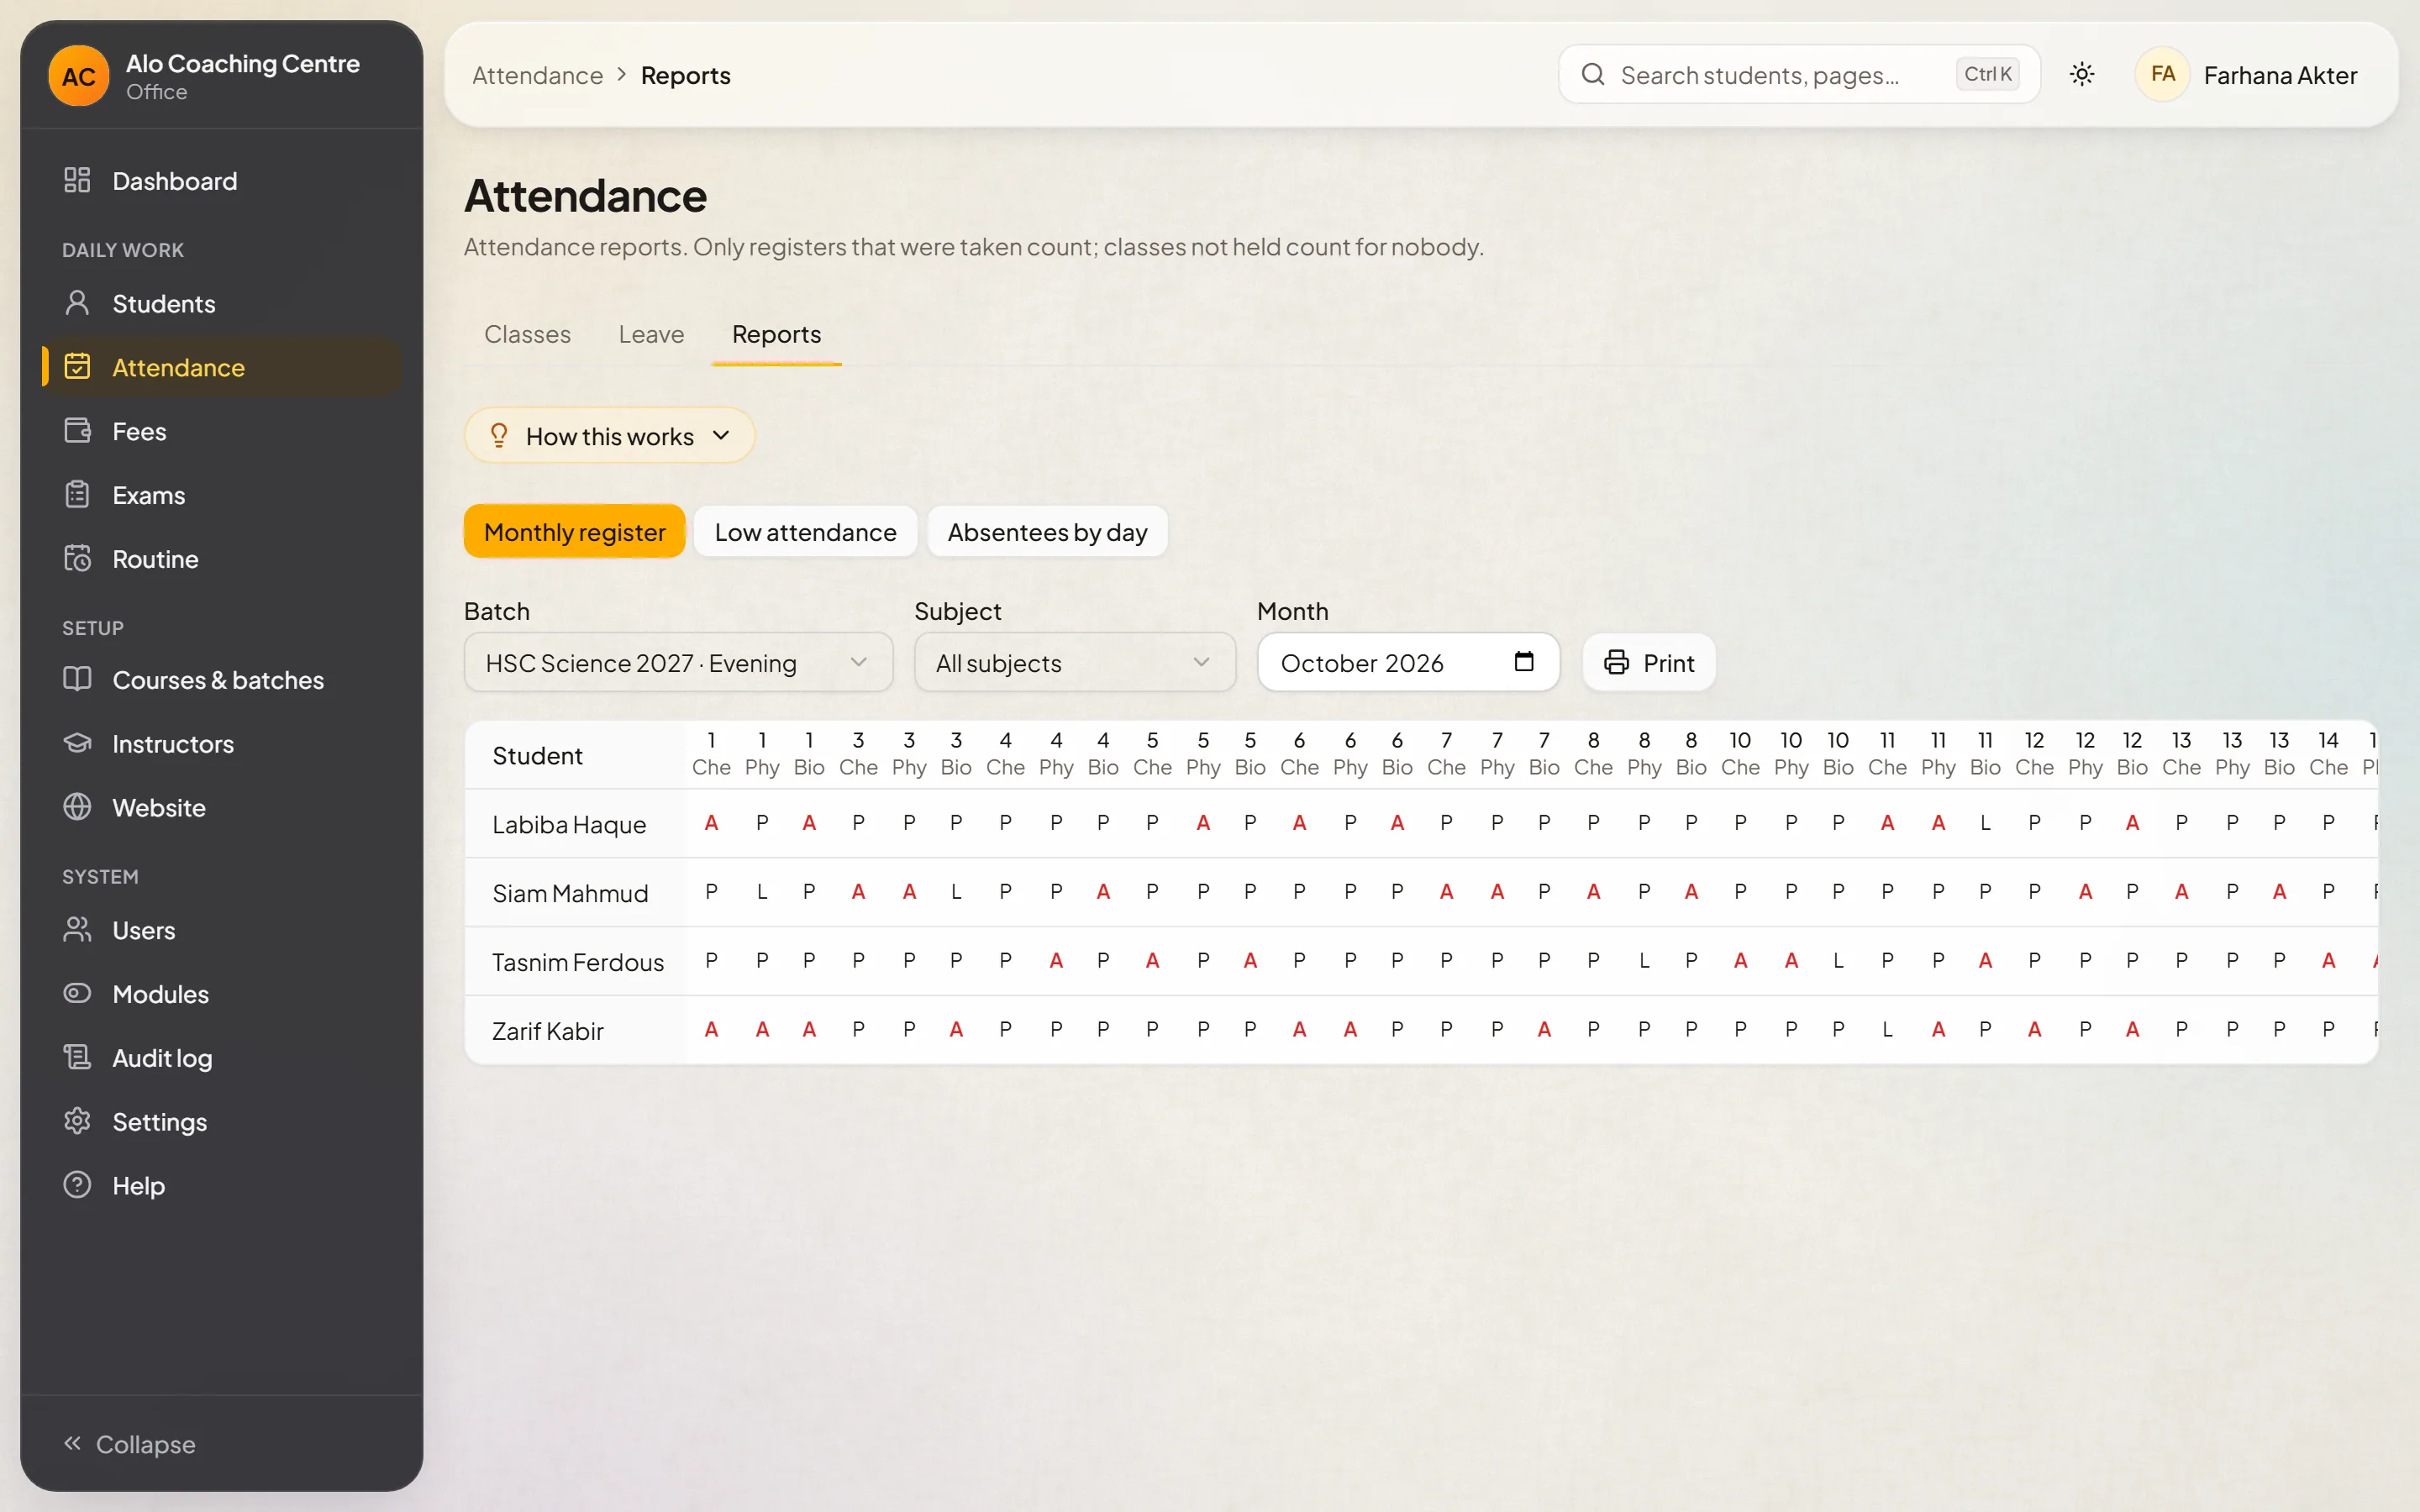Image resolution: width=2420 pixels, height=1512 pixels.
Task: Toggle the light/dark theme sun icon
Action: 2082,75
